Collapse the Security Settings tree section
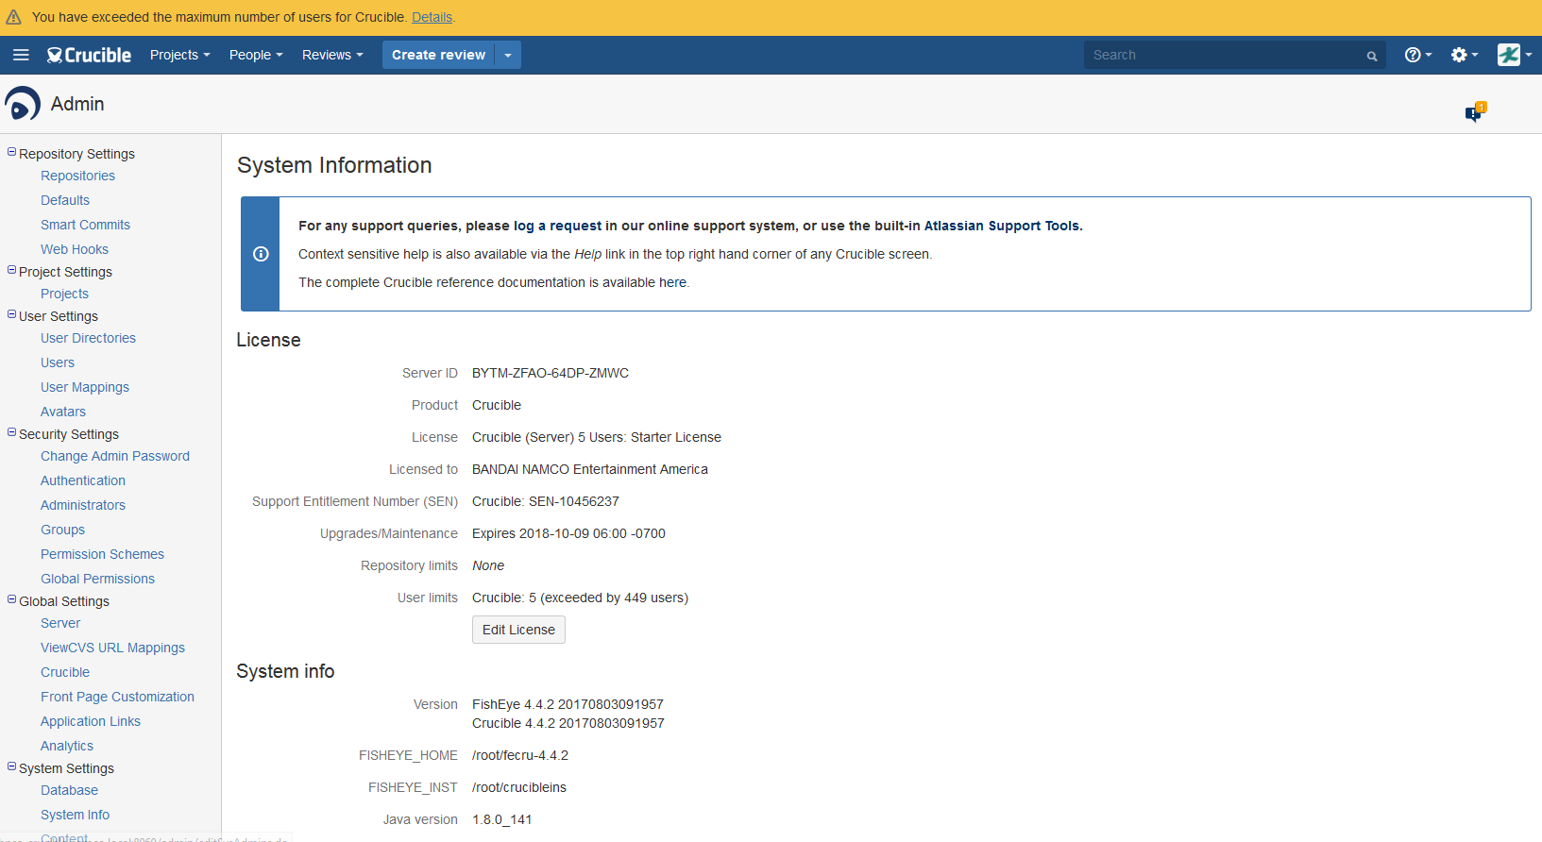1542x842 pixels. [x=12, y=432]
